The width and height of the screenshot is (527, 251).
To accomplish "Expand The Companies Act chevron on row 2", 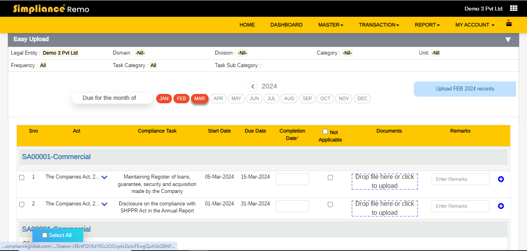I will [x=104, y=204].
